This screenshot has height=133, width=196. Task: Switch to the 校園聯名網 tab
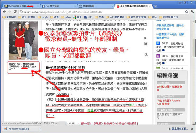[96, 6]
